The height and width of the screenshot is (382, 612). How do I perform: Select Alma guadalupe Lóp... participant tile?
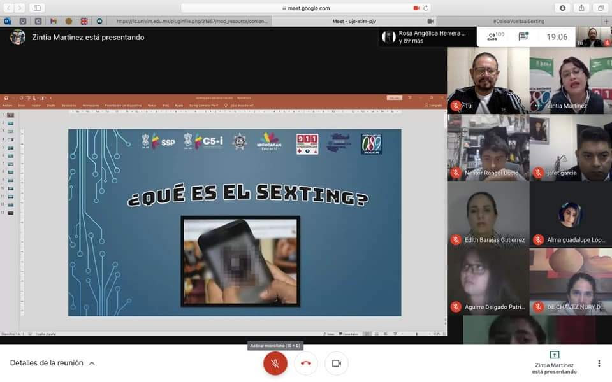(571, 215)
